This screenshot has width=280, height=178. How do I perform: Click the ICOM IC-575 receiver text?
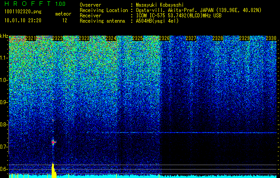(x=179, y=16)
